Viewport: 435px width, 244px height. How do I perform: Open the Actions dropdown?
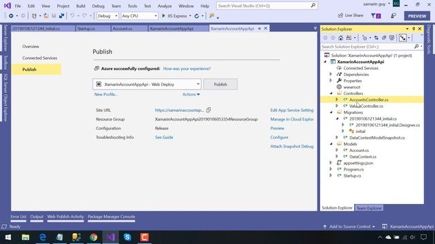pyautogui.click(x=191, y=94)
